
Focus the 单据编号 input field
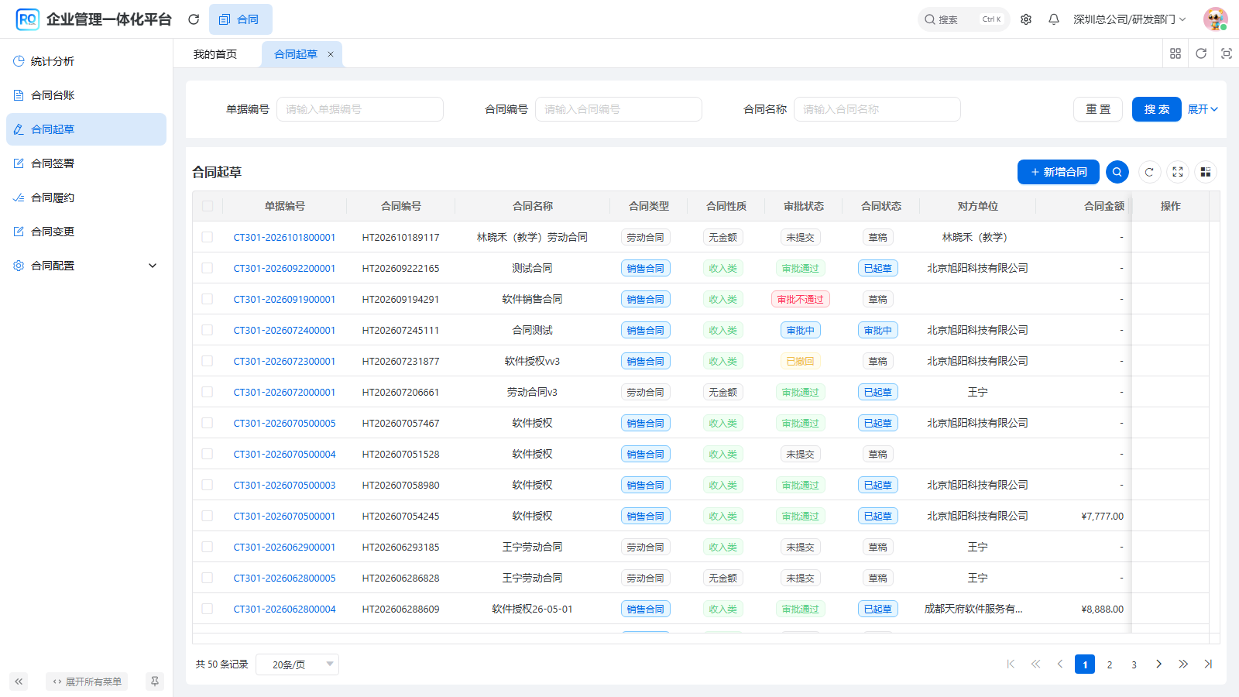point(360,109)
